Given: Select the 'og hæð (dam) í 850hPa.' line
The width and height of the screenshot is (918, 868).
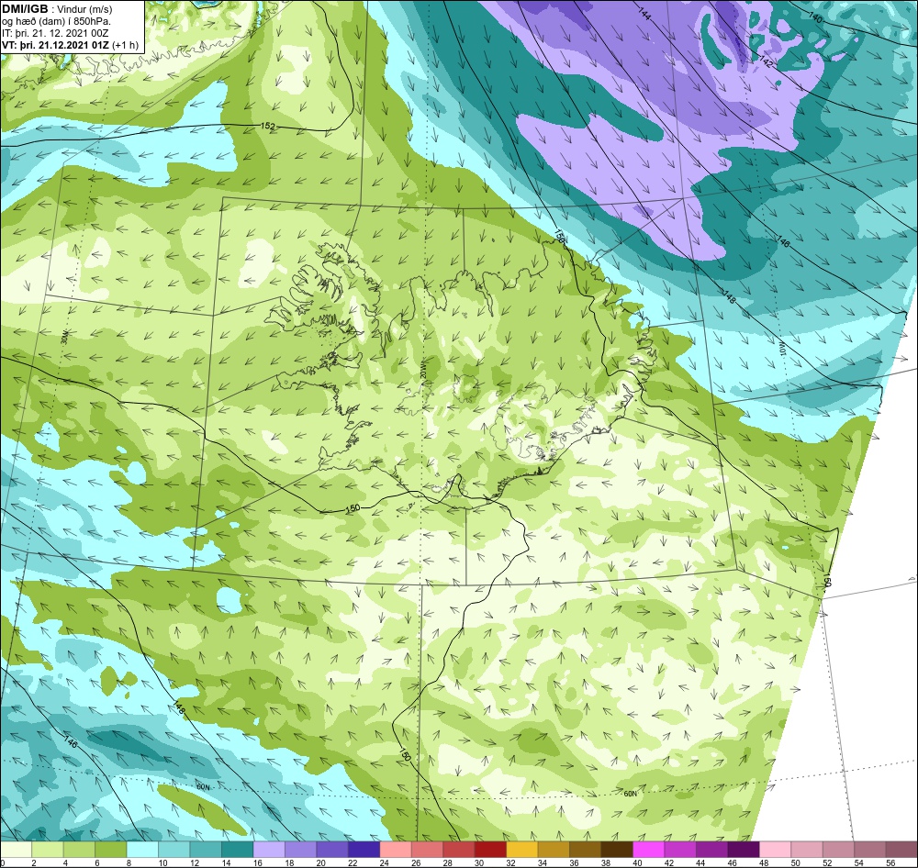Looking at the screenshot, I should [x=56, y=22].
